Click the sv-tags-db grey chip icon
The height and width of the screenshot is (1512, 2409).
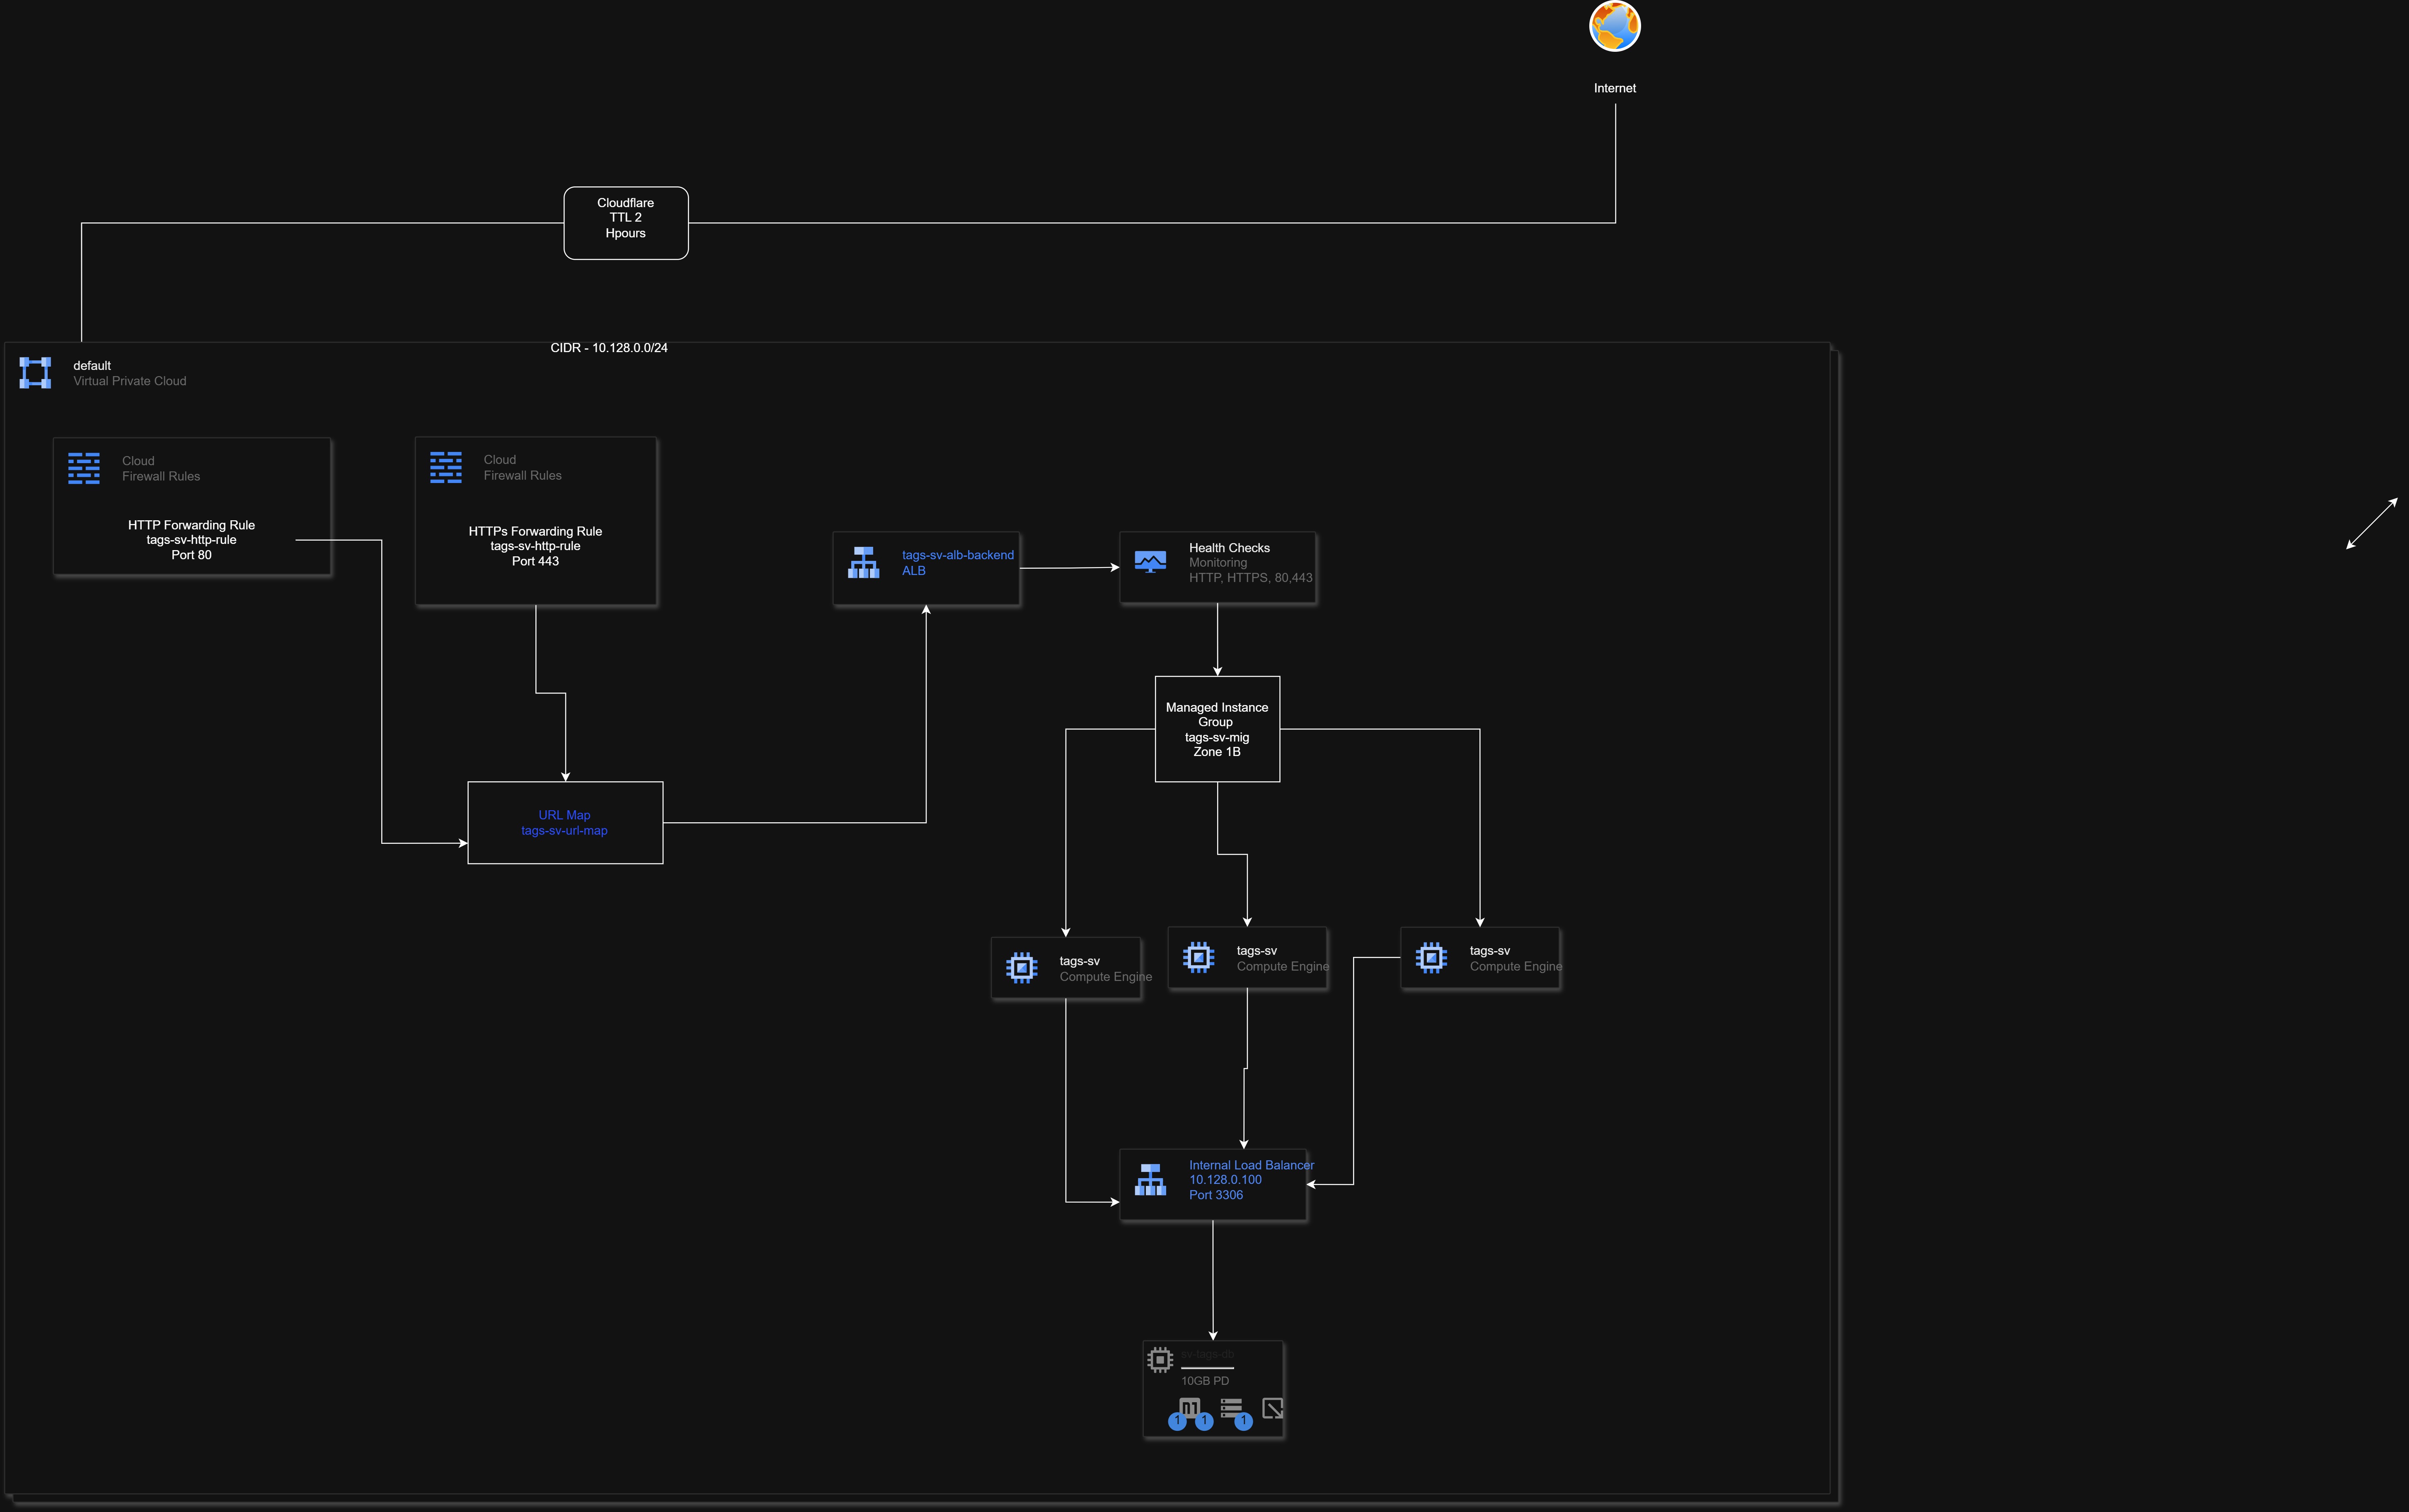[1160, 1360]
